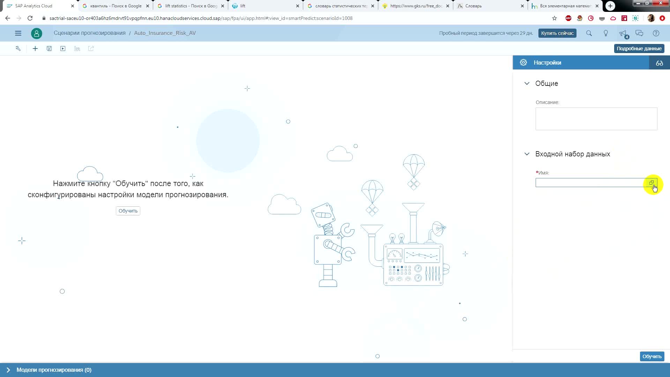The image size is (670, 377).
Task: Open the help question mark icon
Action: coord(656,33)
